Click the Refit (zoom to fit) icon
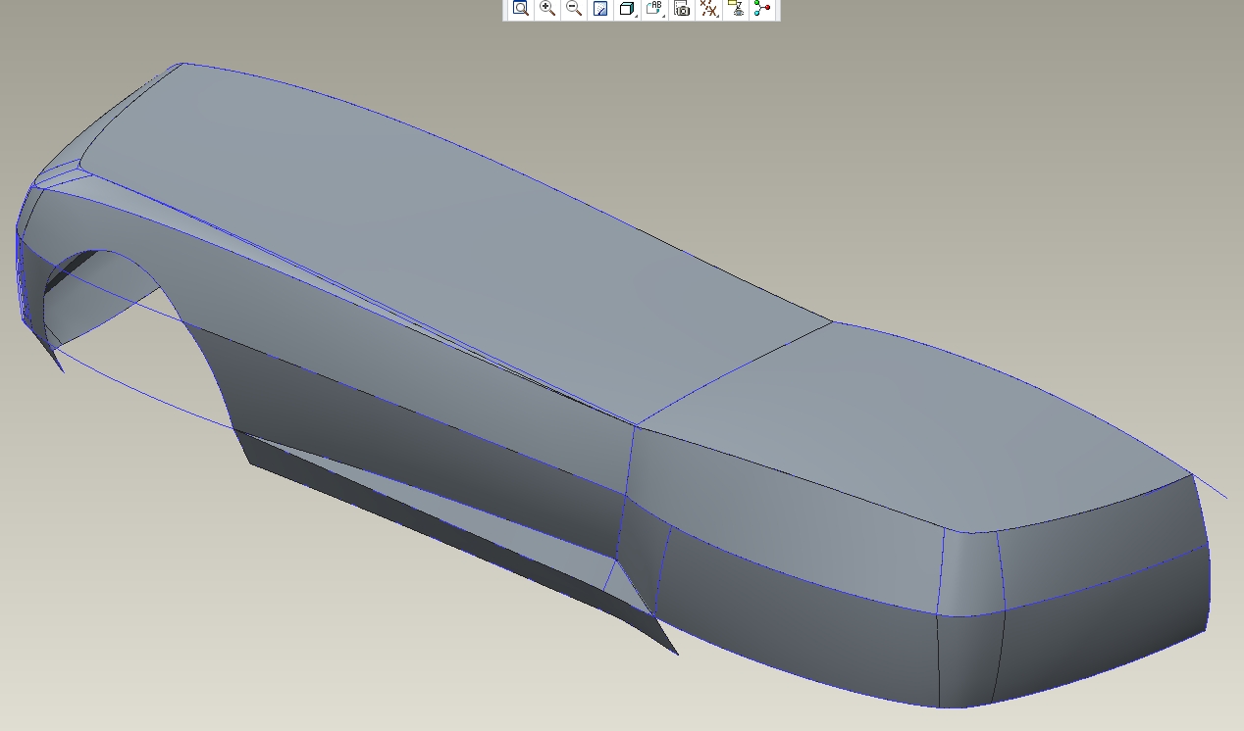 521,9
